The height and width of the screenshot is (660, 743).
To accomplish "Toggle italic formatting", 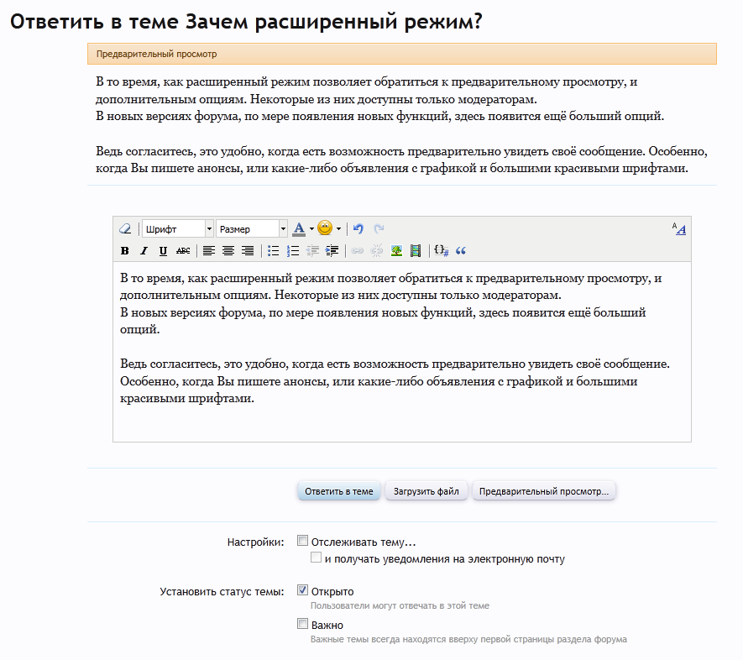I will 144,250.
